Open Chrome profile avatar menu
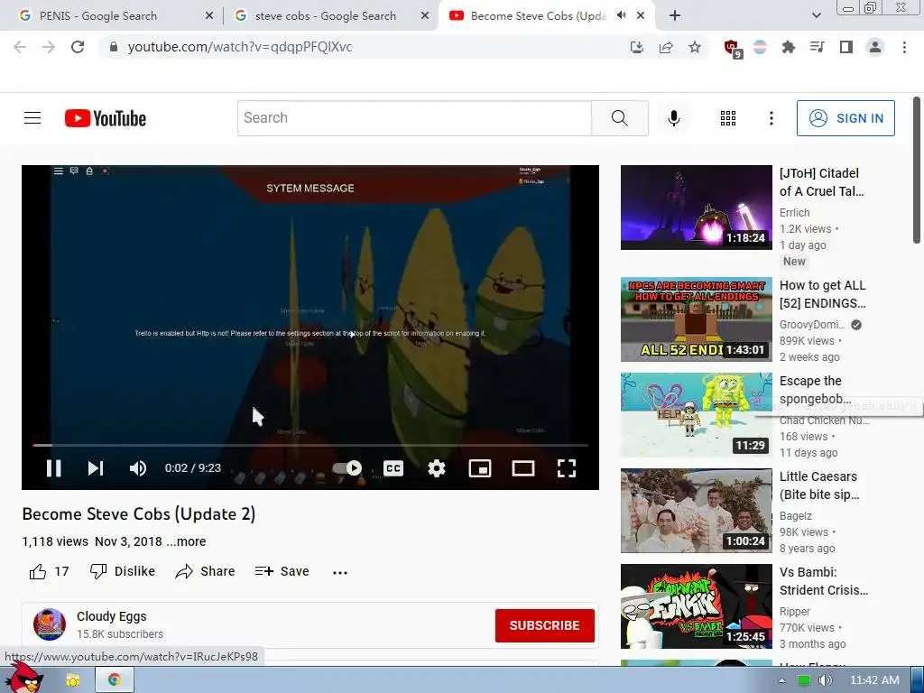Screen dimensions: 924x693 pos(875,47)
